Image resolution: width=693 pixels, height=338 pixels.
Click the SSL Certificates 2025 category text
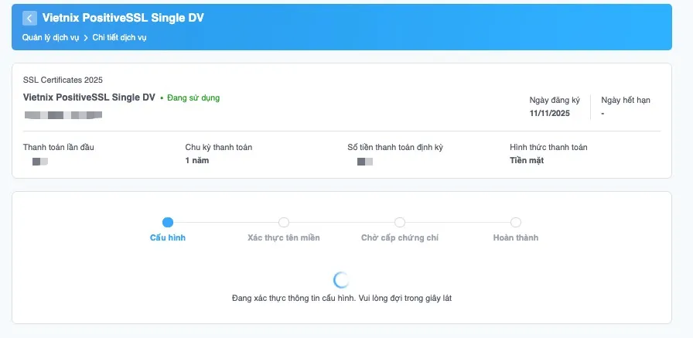pyautogui.click(x=63, y=80)
